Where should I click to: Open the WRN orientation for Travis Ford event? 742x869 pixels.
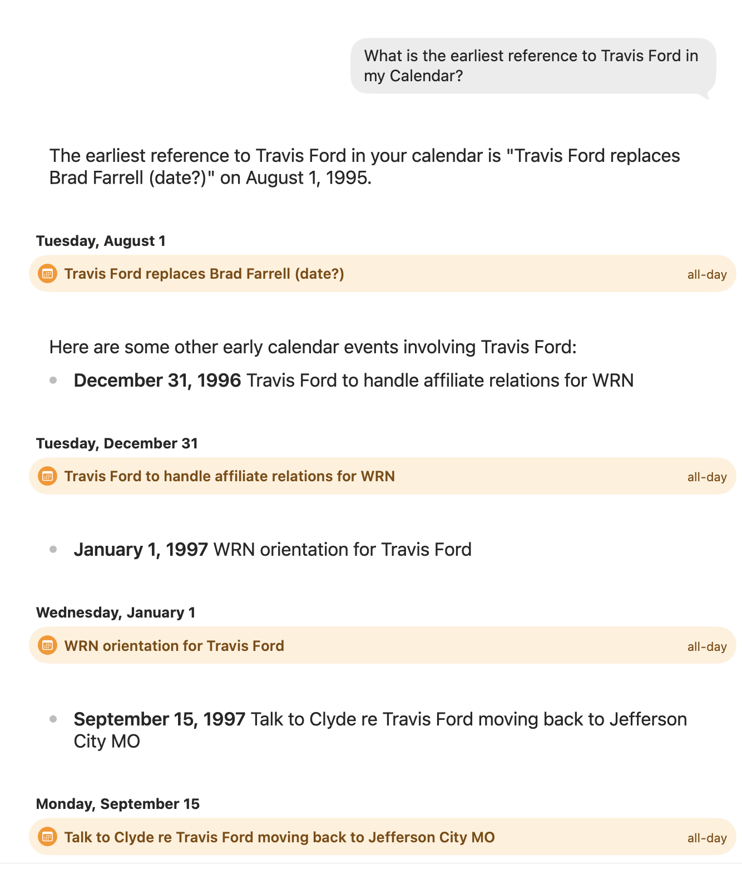[x=383, y=645]
